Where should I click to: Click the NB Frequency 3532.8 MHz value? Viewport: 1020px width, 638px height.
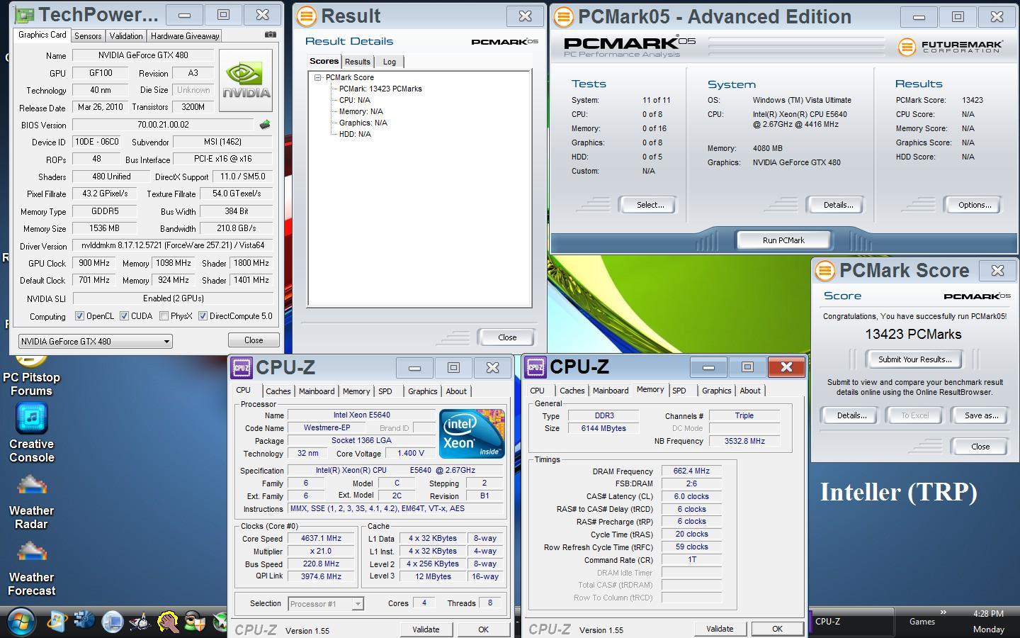point(743,441)
